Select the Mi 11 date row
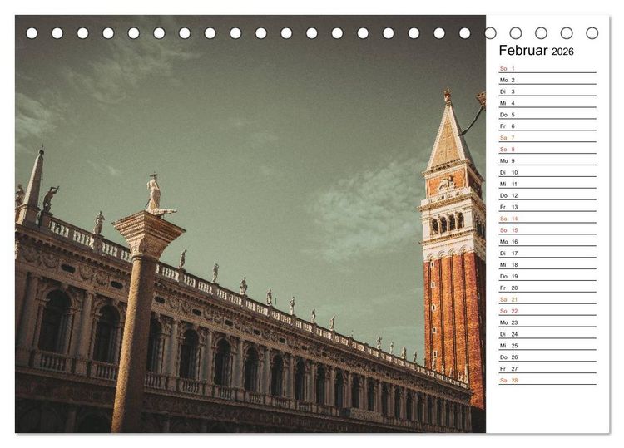This screenshot has width=624, height=448. click(x=547, y=184)
